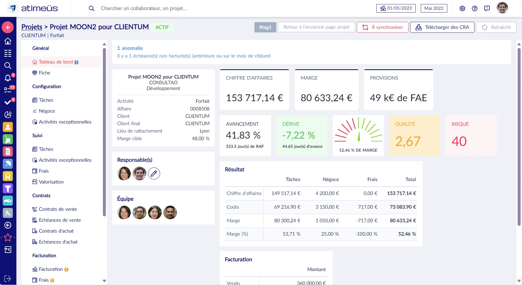Click the red plus add button
Image resolution: width=522 pixels, height=285 pixels.
[8, 27]
